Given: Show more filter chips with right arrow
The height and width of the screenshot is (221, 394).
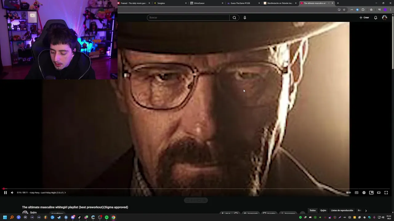Looking at the screenshot, I should (366, 211).
